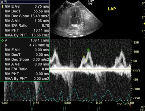Click the -1.00 time axis label
The width and height of the screenshot is (145, 111).
pyautogui.click(x=4, y=103)
